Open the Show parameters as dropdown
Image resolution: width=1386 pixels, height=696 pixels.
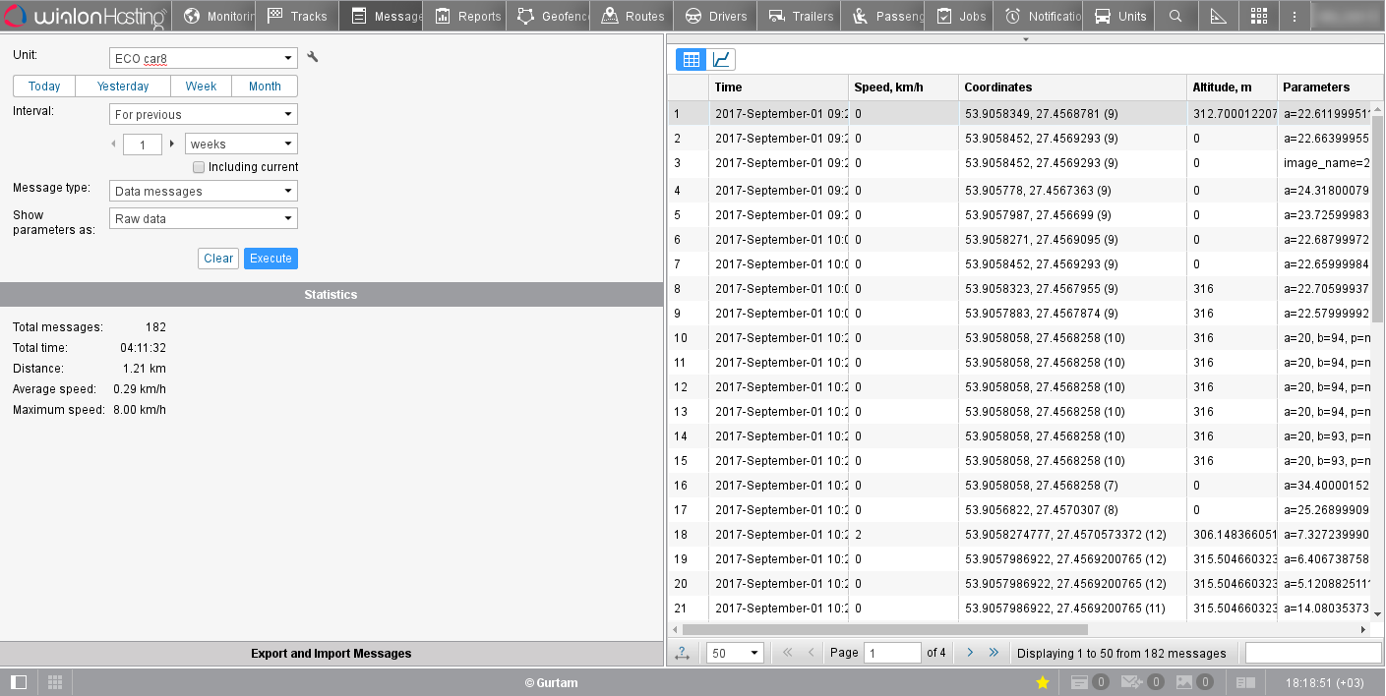tap(203, 219)
